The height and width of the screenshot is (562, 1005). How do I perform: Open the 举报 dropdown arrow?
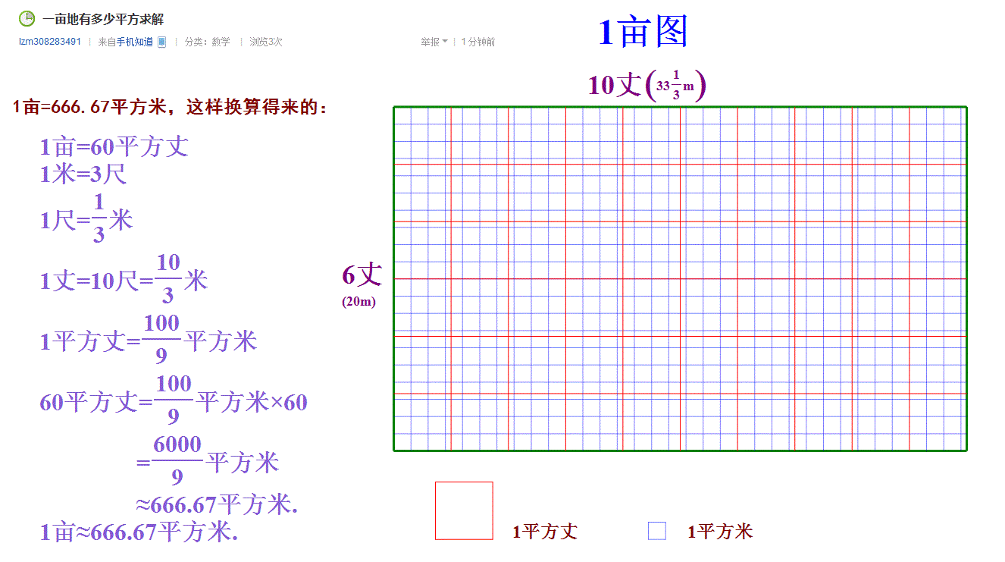445,42
